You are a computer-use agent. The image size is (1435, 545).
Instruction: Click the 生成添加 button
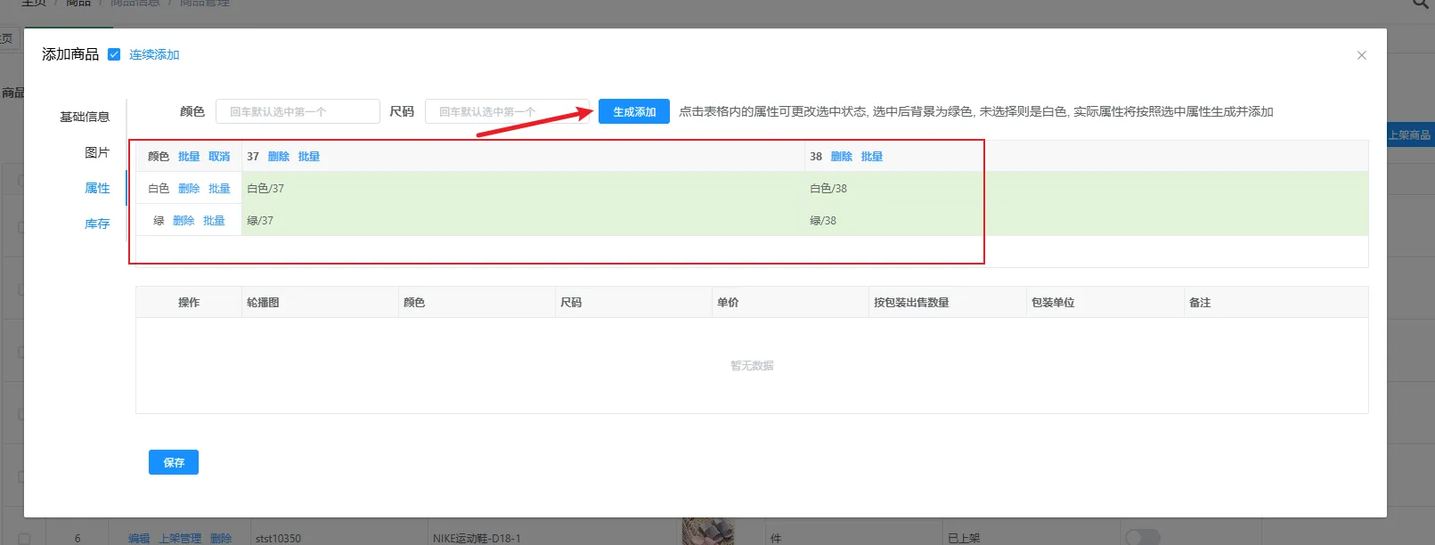point(633,111)
